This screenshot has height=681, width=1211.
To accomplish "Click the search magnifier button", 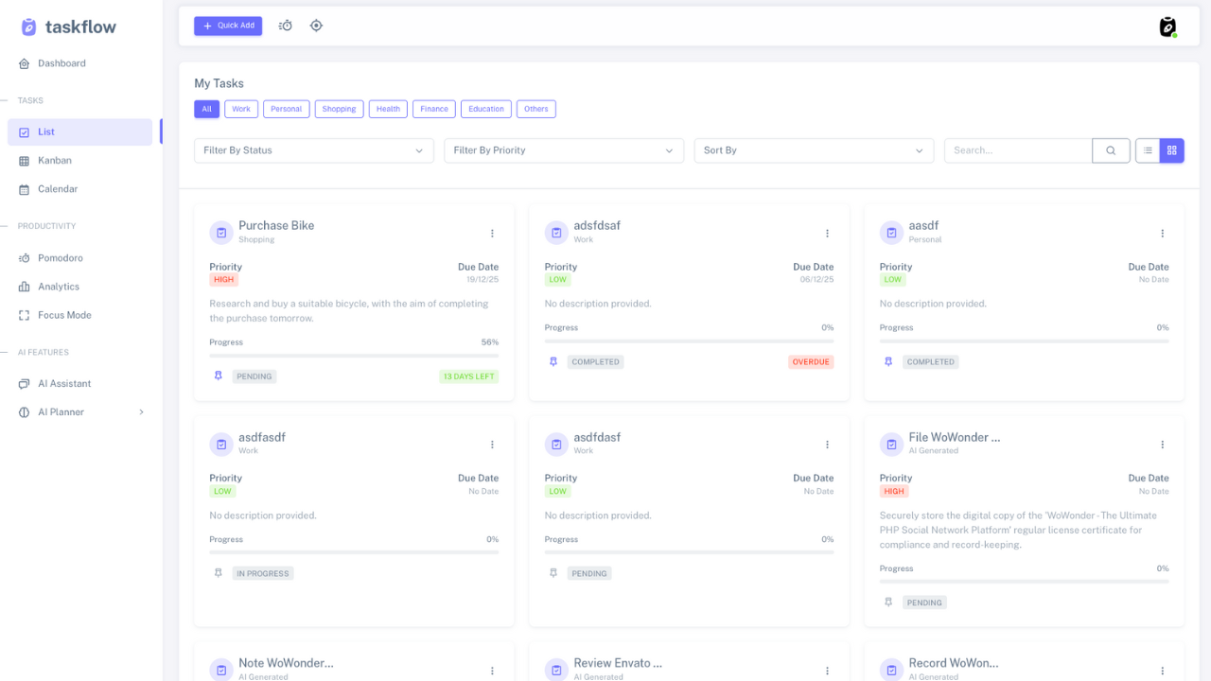I will coord(1111,150).
